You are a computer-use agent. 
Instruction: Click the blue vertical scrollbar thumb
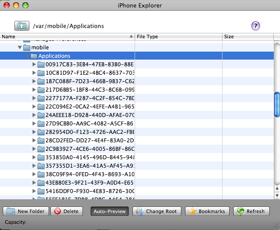[x=277, y=105]
